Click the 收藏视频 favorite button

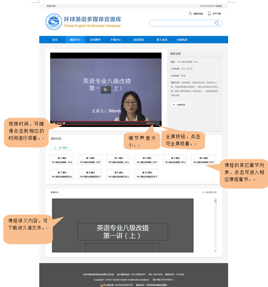point(179,105)
